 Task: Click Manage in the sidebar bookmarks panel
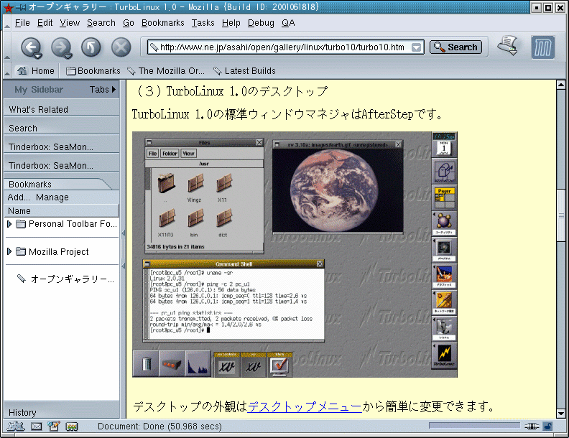52,197
